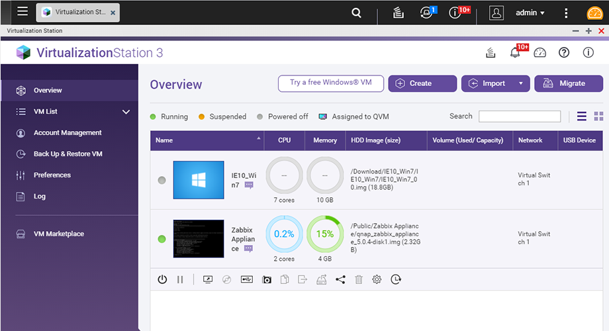This screenshot has height=331, width=609.
Task: Switch to list view mode
Action: [581, 116]
